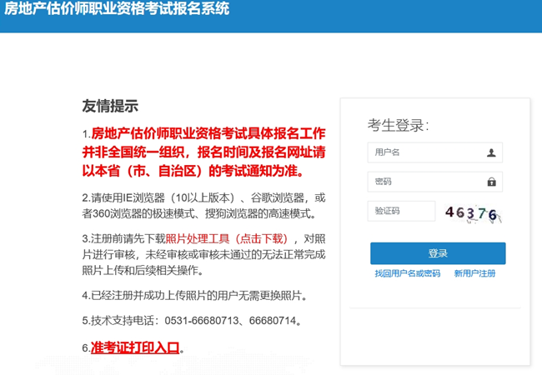This screenshot has height=375, width=542.
Task: Refresh the 46376 captcha image
Action: (471, 212)
